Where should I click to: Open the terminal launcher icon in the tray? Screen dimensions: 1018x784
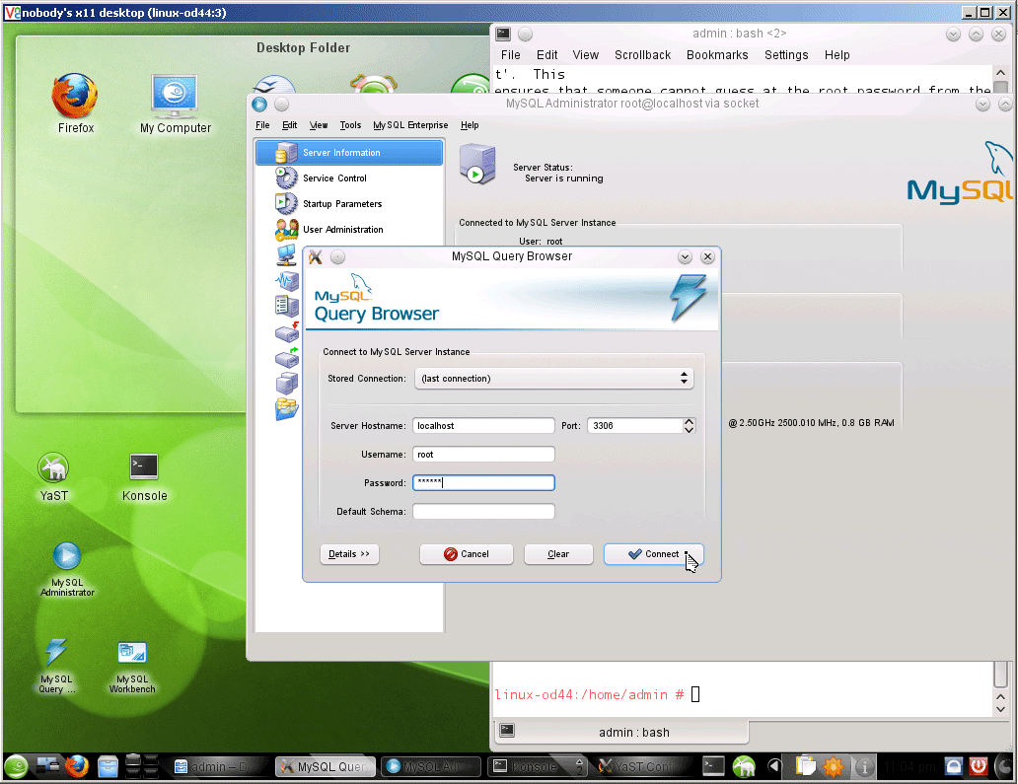[x=713, y=766]
